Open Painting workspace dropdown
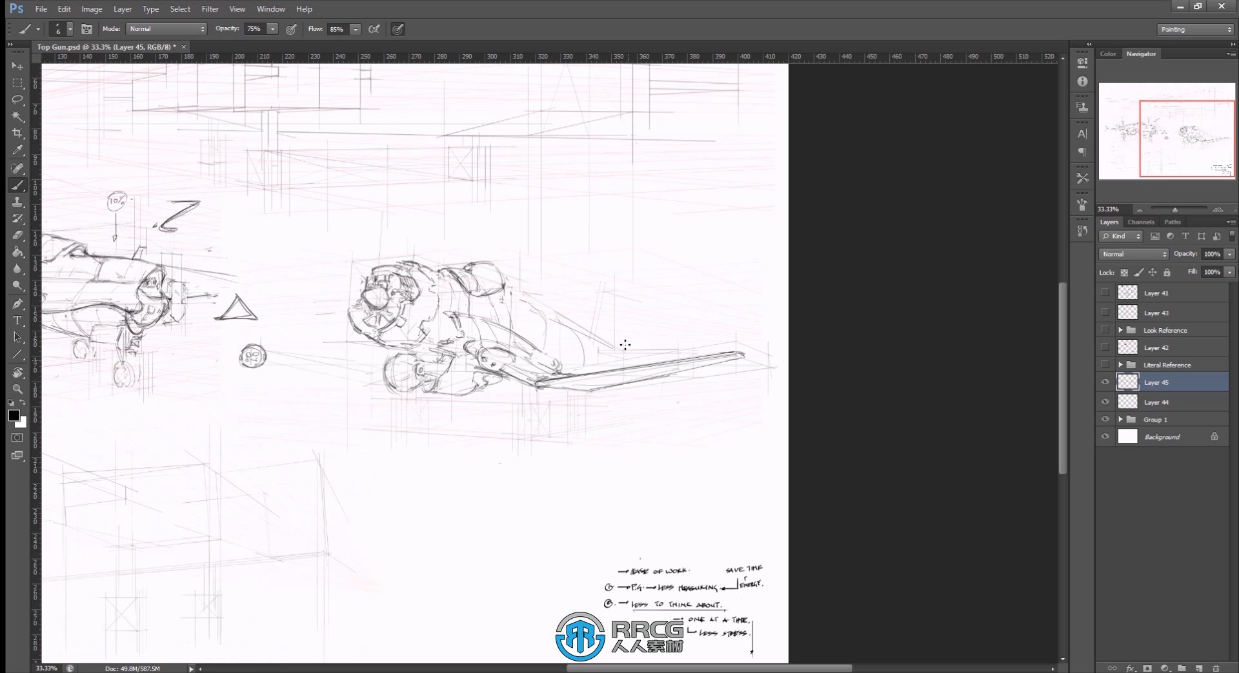The height and width of the screenshot is (673, 1239). [x=1195, y=30]
